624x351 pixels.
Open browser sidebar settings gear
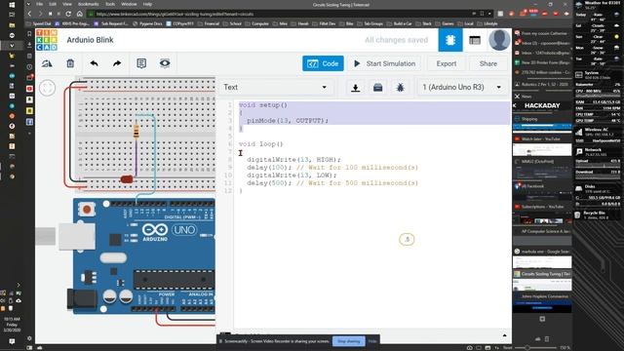29,338
